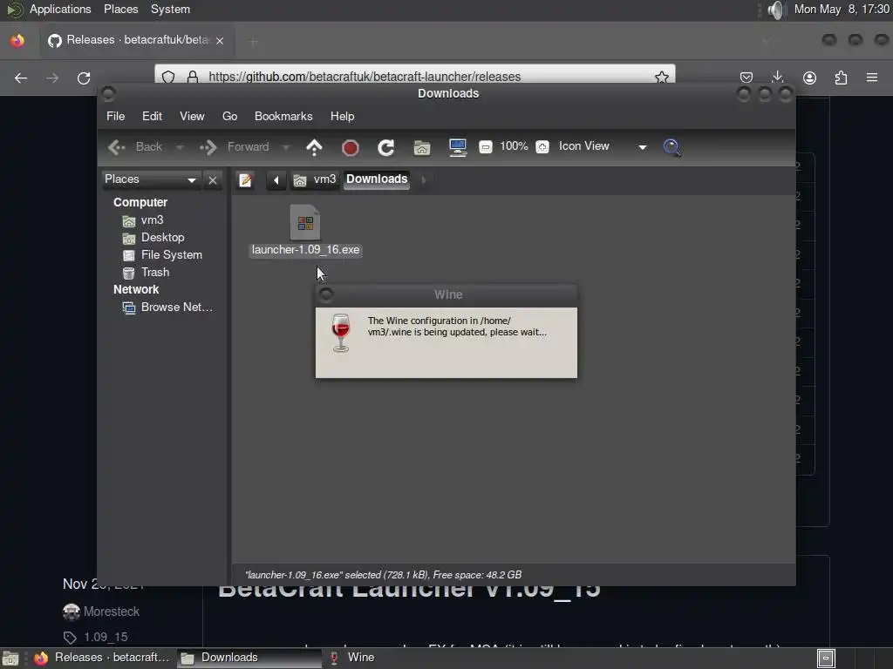893x669 pixels.
Task: Click the path bar left scroll arrow
Action: [276, 180]
